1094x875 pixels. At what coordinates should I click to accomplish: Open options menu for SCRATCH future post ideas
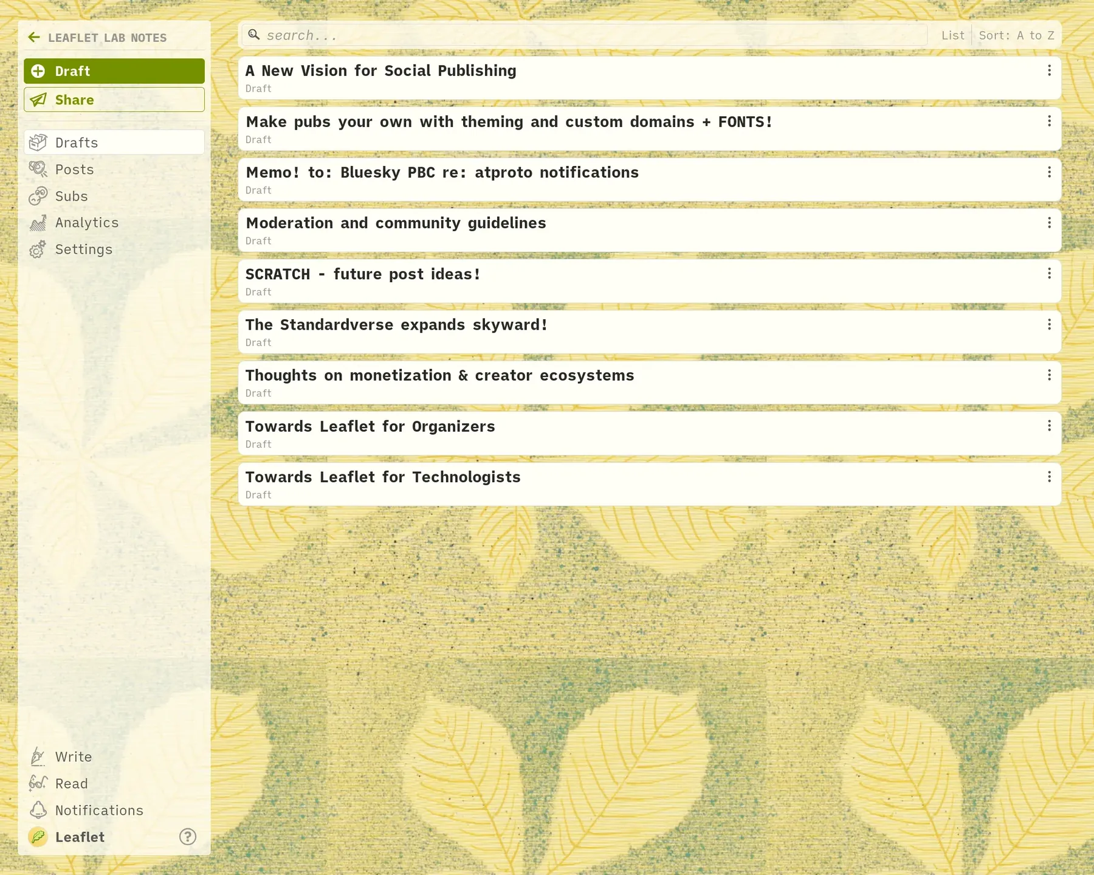click(x=1049, y=274)
